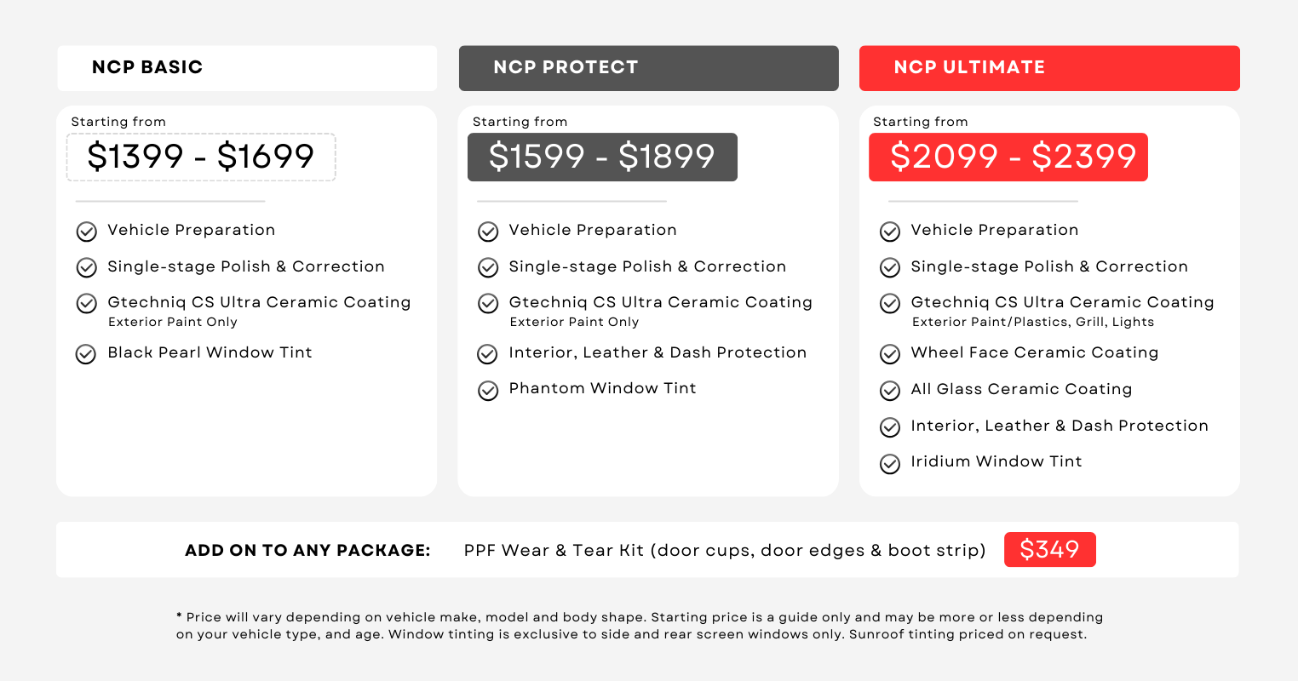The width and height of the screenshot is (1298, 681).
Task: Click the red $349 add-on price
Action: point(1049,550)
